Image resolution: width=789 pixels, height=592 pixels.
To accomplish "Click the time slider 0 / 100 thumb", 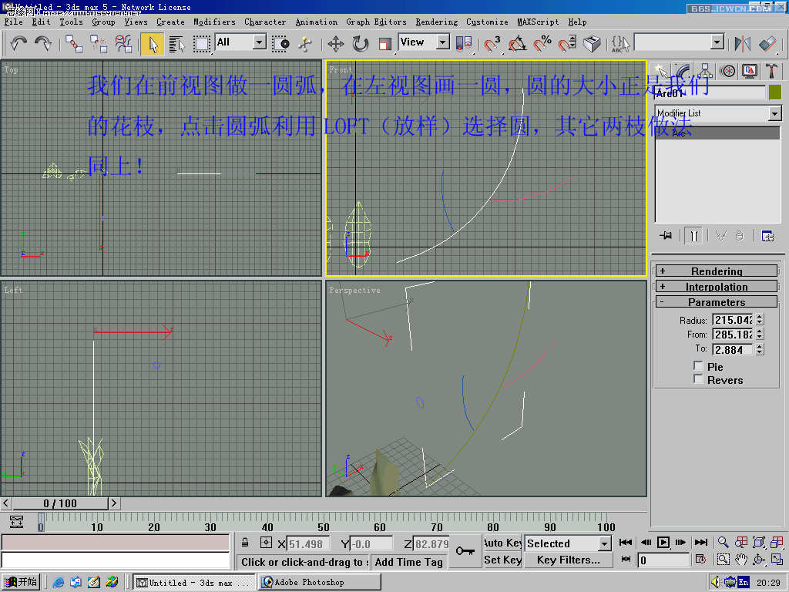I will (x=60, y=503).
